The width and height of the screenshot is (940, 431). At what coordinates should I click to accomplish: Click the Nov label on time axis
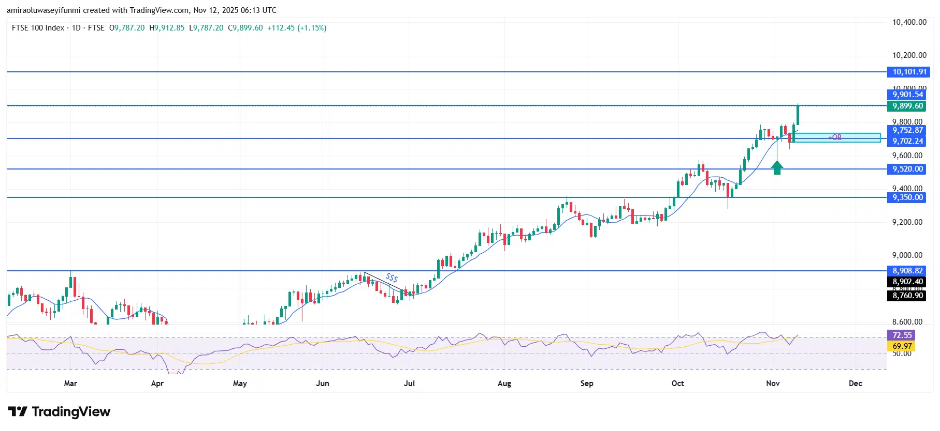pos(773,383)
